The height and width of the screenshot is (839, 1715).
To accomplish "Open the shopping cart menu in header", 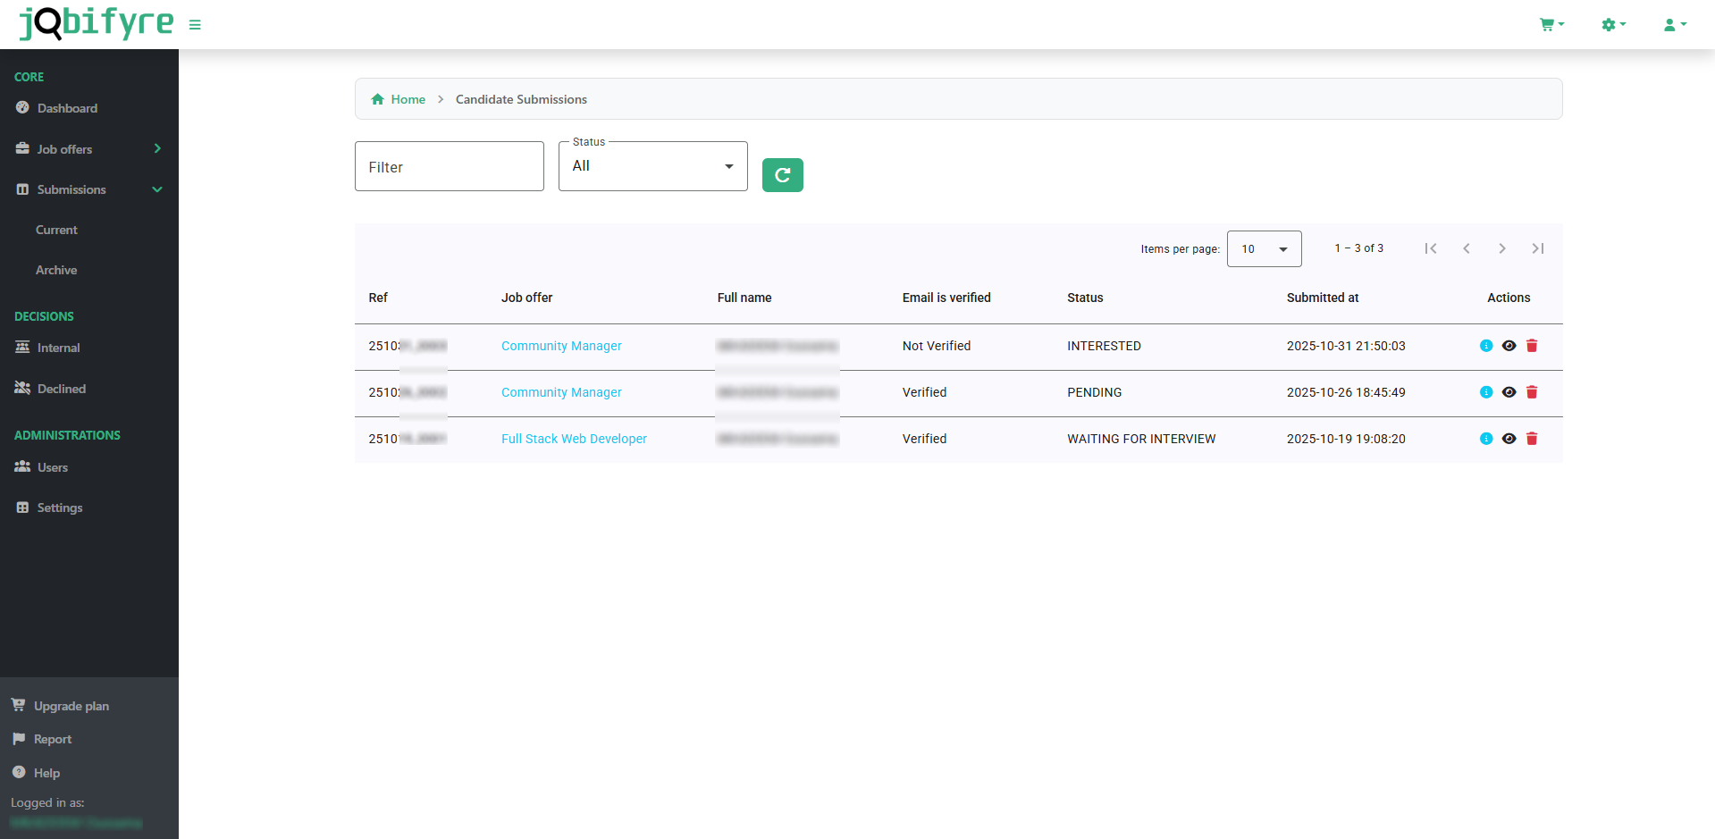I will pos(1551,25).
